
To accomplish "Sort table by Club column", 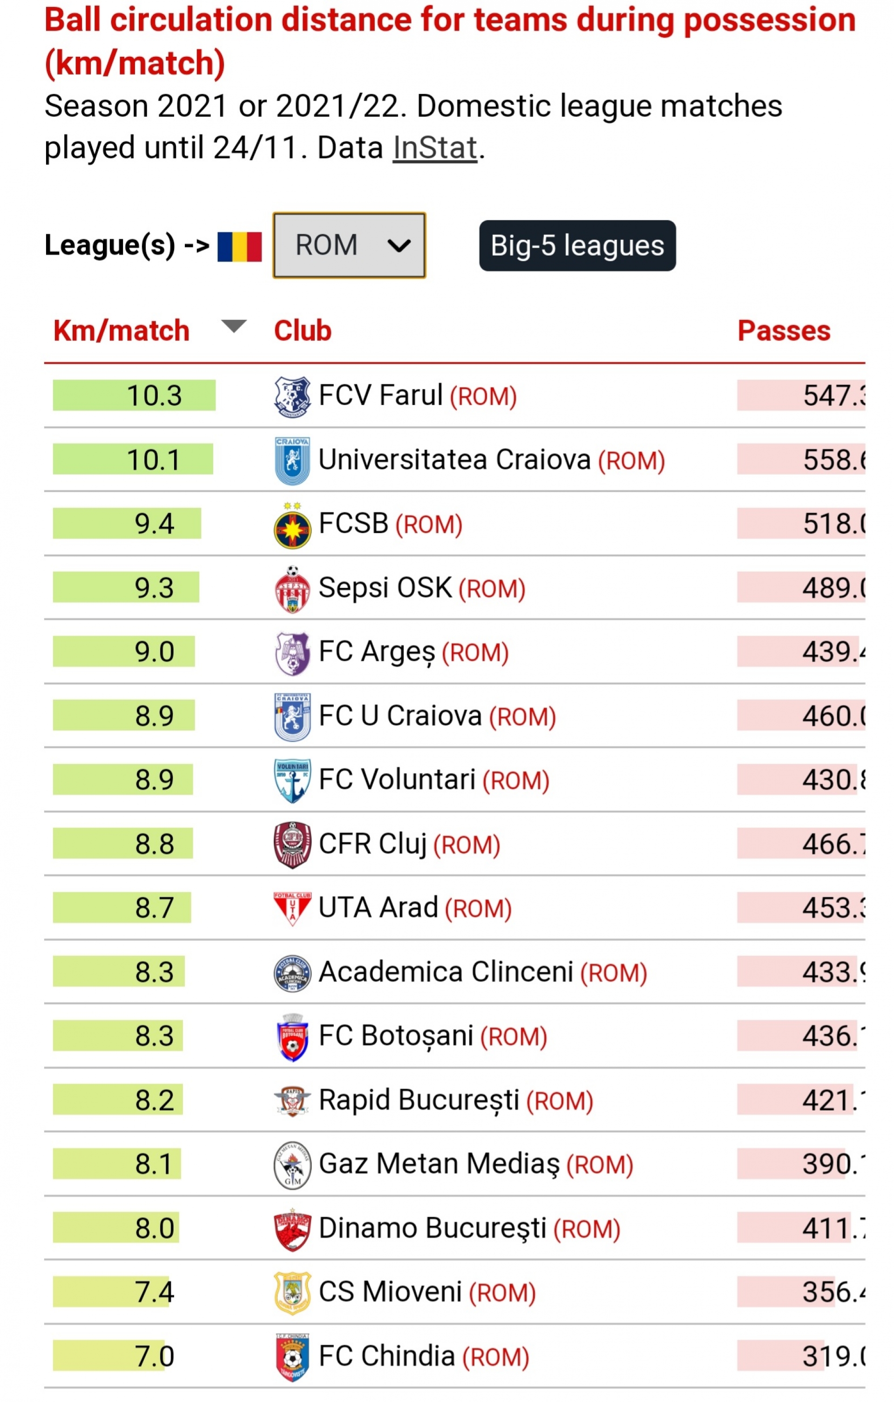I will pos(302,331).
